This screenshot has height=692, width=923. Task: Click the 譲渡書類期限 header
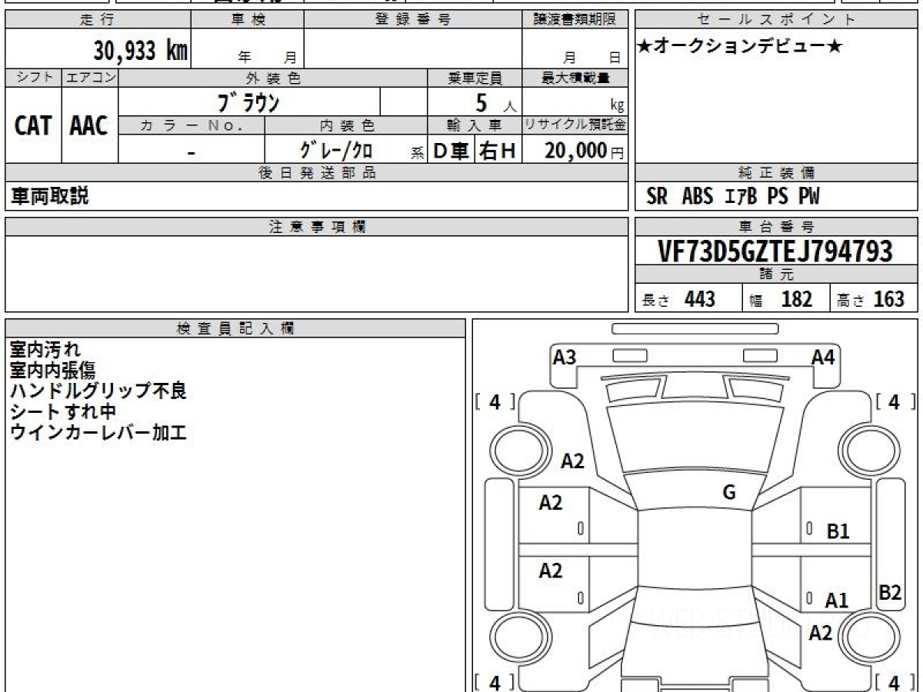tap(575, 20)
